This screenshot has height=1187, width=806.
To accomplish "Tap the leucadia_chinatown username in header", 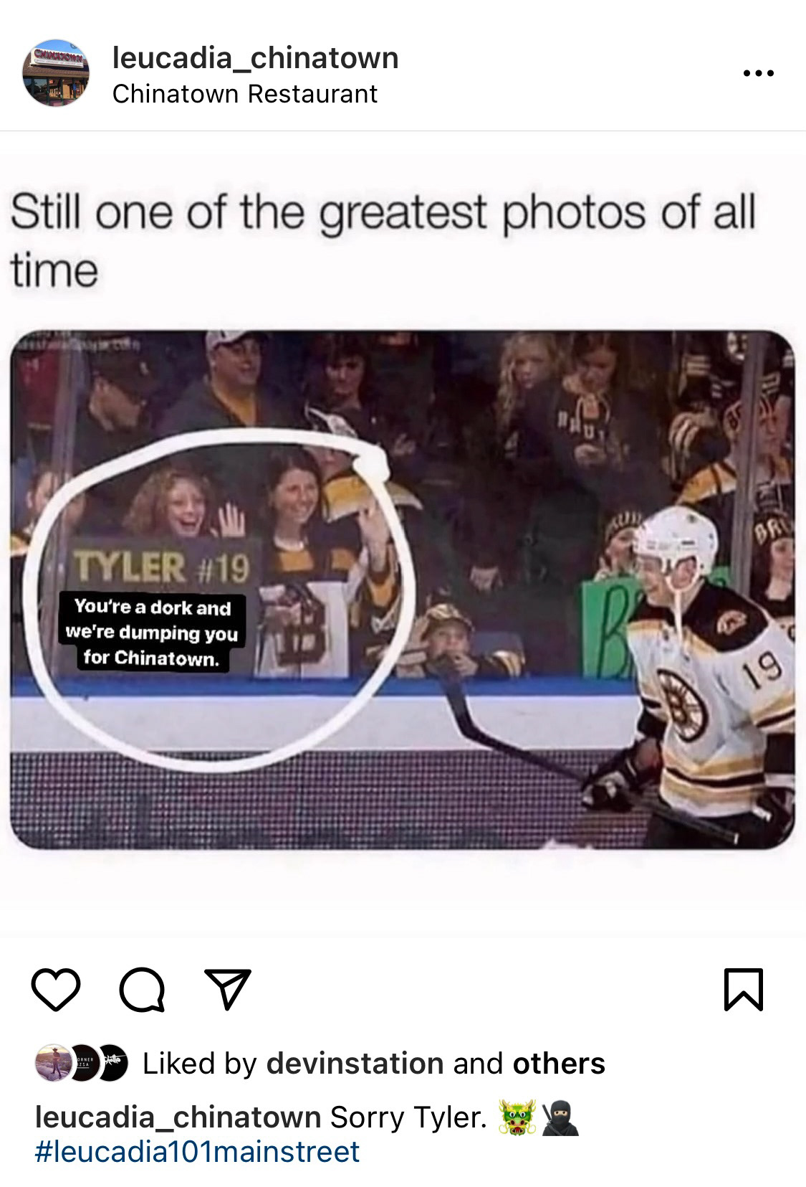I will (256, 57).
